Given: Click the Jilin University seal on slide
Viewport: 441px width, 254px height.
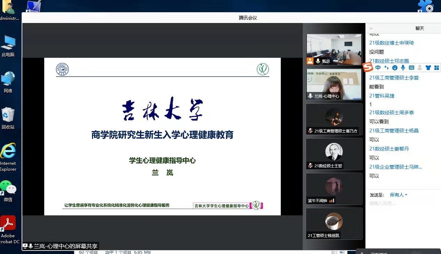Looking at the screenshot, I should click(x=62, y=69).
